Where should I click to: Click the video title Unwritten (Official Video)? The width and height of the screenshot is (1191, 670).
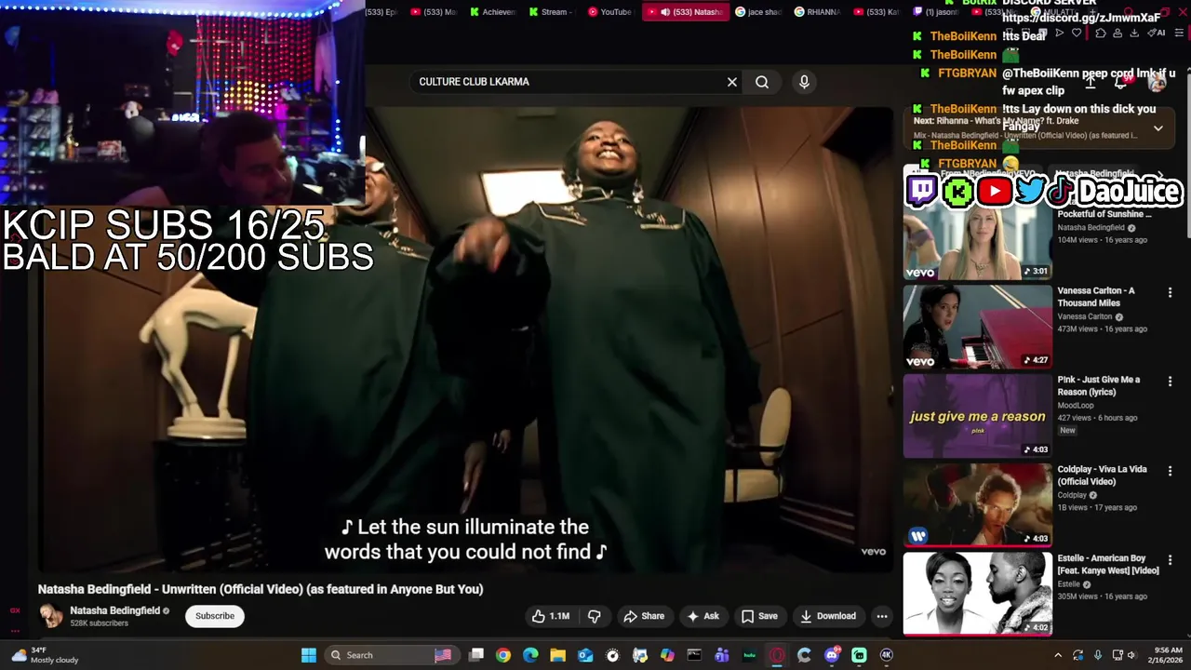click(261, 589)
